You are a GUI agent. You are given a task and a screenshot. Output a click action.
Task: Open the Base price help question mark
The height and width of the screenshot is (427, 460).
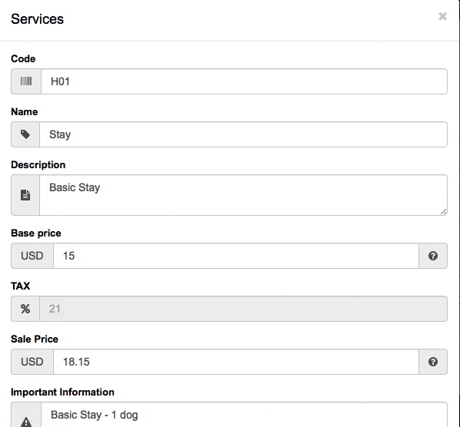(x=433, y=256)
